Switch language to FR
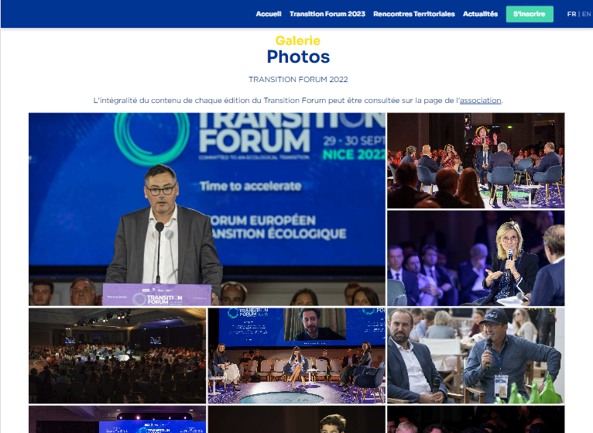This screenshot has height=433, width=593. 571,14
